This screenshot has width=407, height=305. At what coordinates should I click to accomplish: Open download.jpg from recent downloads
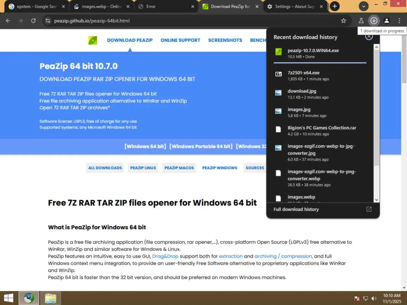[x=320, y=94]
